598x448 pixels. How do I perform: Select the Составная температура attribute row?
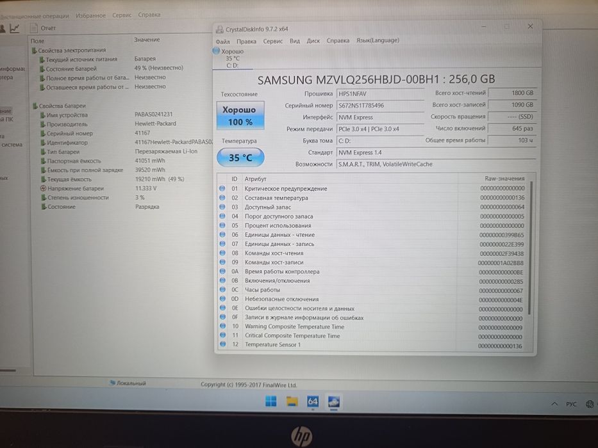[372, 198]
